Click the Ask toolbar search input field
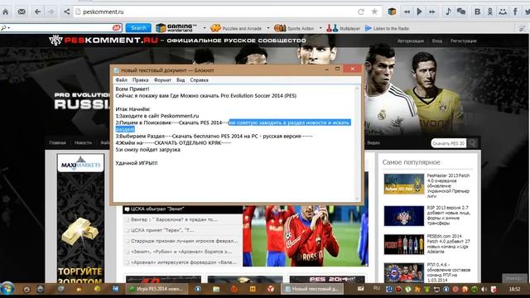This screenshot has height=298, width=530. (60, 27)
